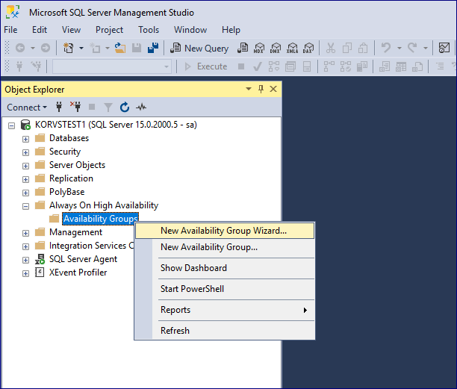Click the Cut scissors icon
Viewport: 457px width, 389px height.
[331, 48]
